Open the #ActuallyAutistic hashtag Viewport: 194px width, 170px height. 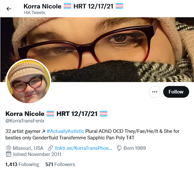point(66,131)
